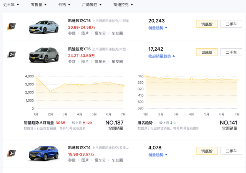This screenshot has width=246, height=173.
Task: Open 车友圈 link under 凯迪拉克CT5
Action: [117, 33]
